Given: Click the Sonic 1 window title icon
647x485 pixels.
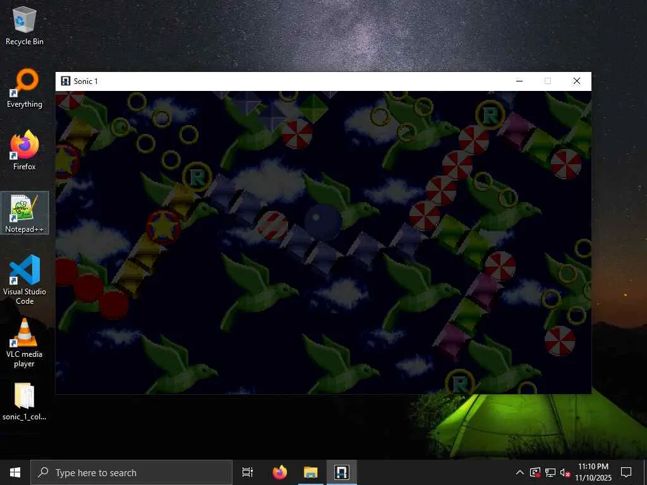Looking at the screenshot, I should pos(66,81).
